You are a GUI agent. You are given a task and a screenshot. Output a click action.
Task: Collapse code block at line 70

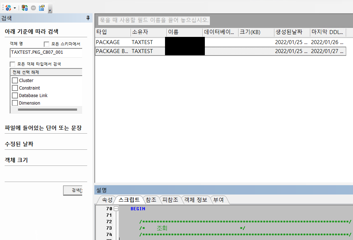pyautogui.click(x=116, y=208)
